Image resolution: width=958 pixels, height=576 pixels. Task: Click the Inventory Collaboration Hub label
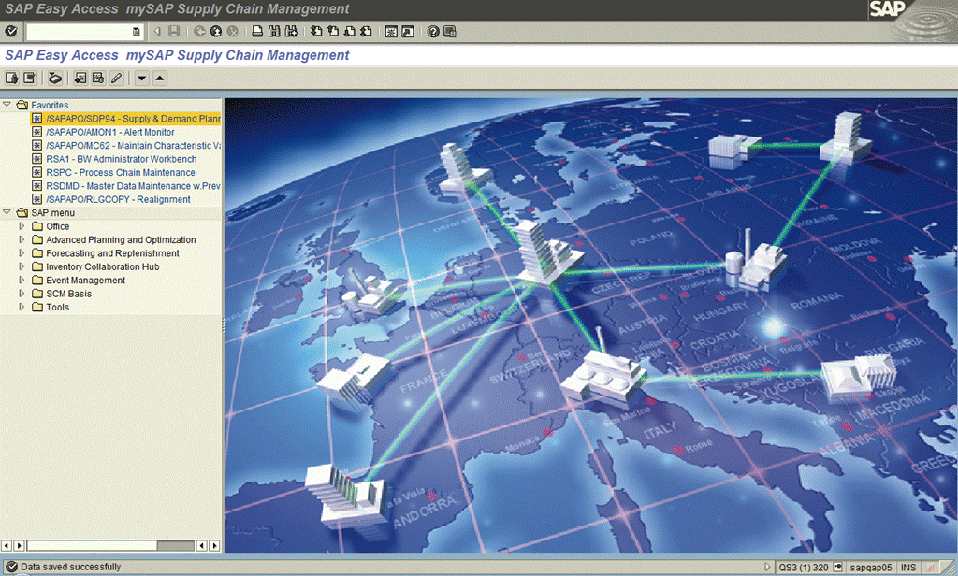point(103,266)
